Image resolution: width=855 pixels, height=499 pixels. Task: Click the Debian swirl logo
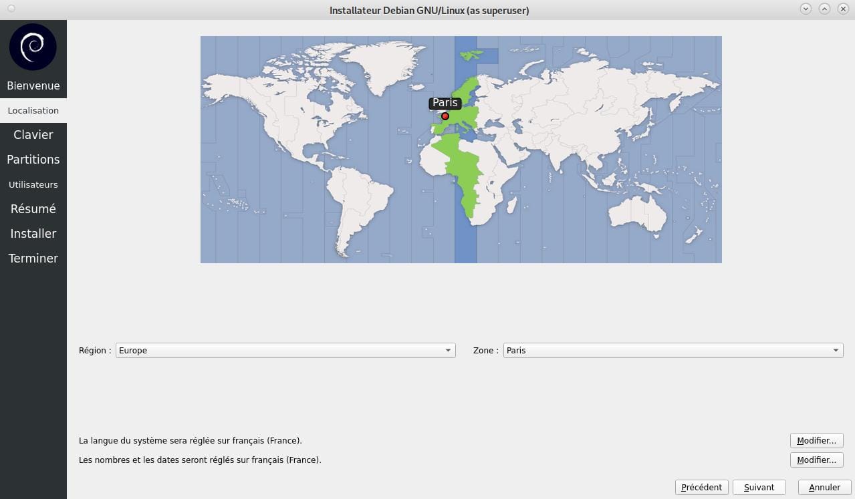[33, 47]
